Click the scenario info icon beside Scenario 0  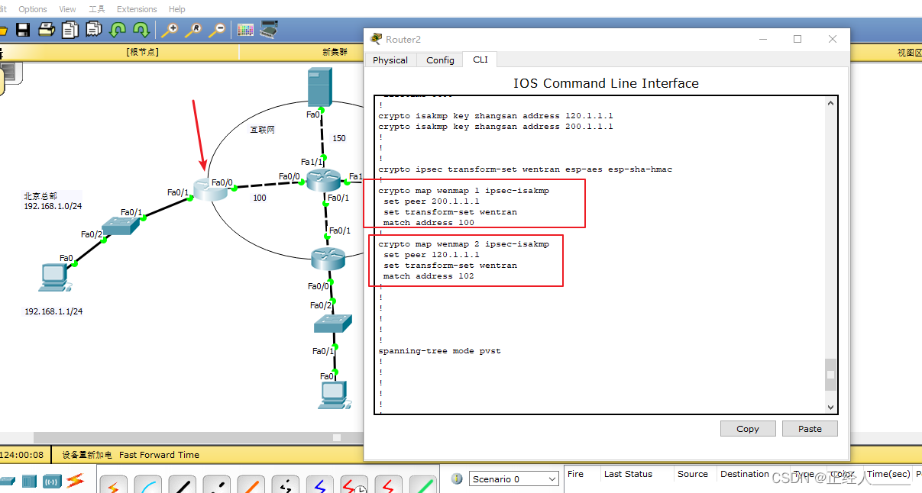tap(457, 478)
